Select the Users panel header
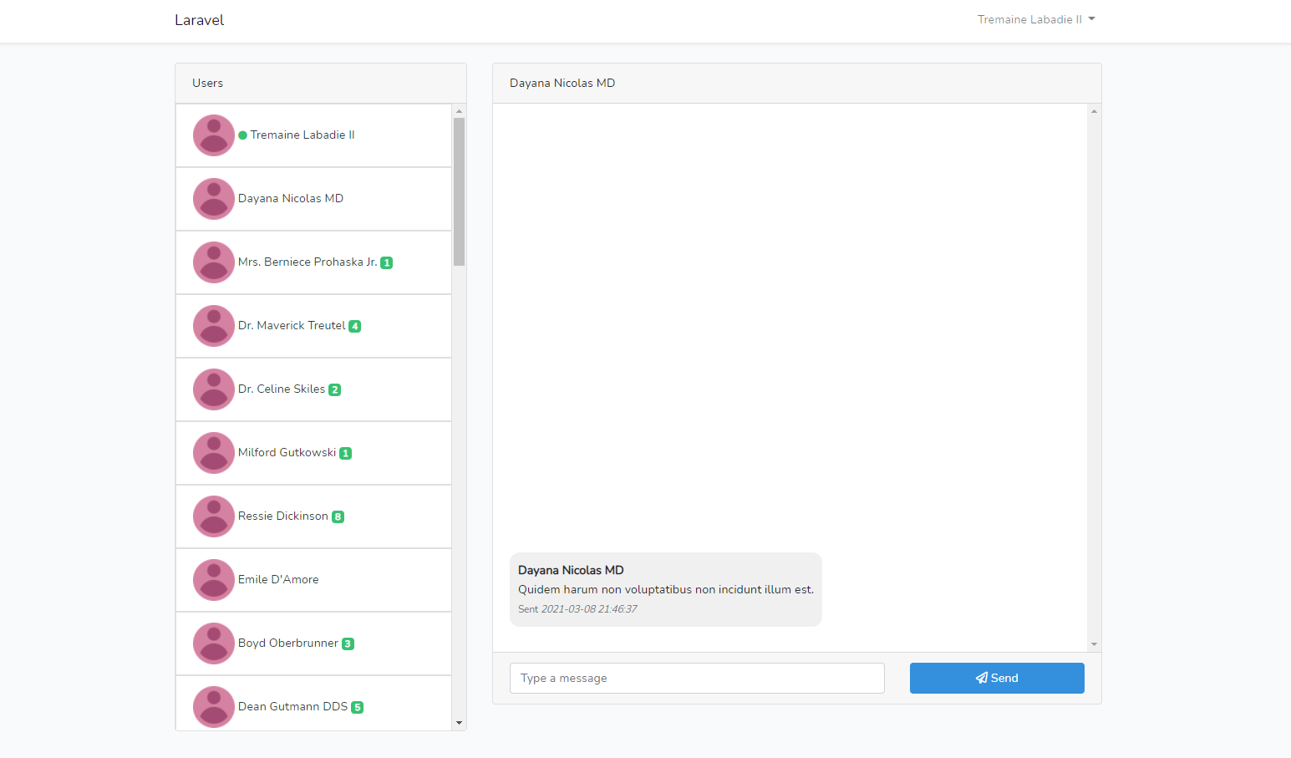 coord(207,83)
